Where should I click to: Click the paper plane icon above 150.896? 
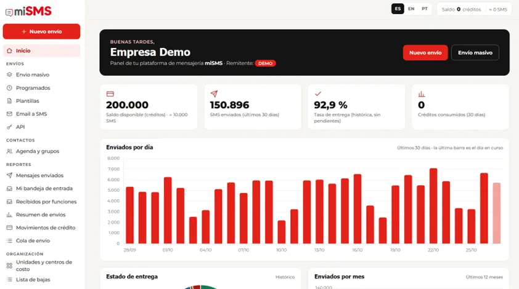(214, 94)
